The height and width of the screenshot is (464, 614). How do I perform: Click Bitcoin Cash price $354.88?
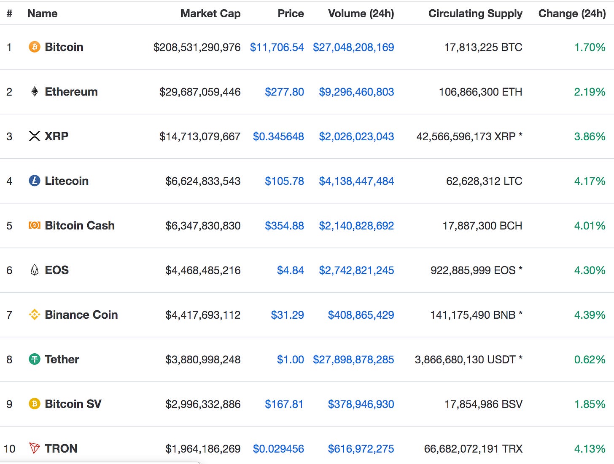coord(284,226)
